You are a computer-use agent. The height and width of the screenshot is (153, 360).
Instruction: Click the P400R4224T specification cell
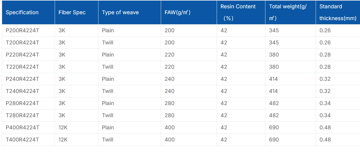pos(22,128)
